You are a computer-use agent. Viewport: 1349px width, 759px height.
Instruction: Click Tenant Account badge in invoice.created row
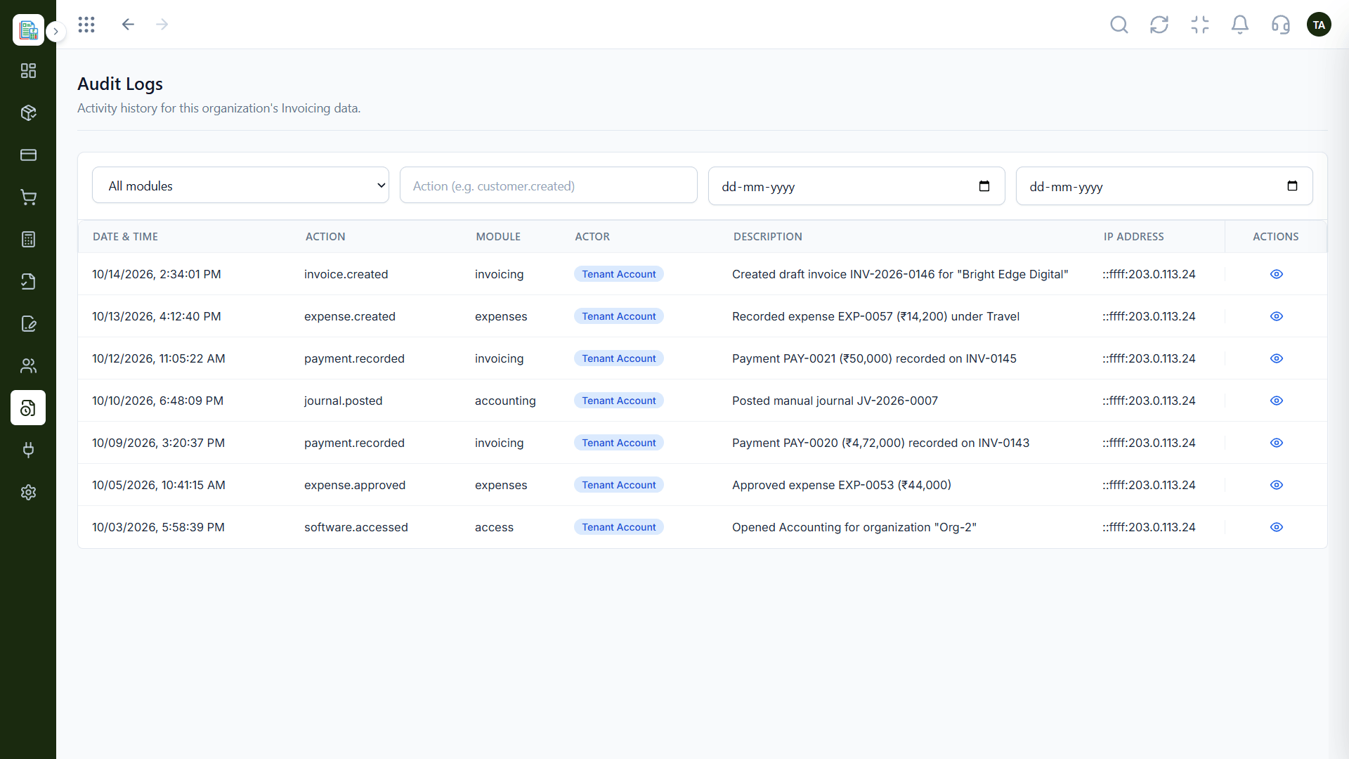(x=618, y=274)
